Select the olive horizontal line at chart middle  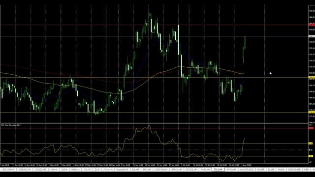154,77
